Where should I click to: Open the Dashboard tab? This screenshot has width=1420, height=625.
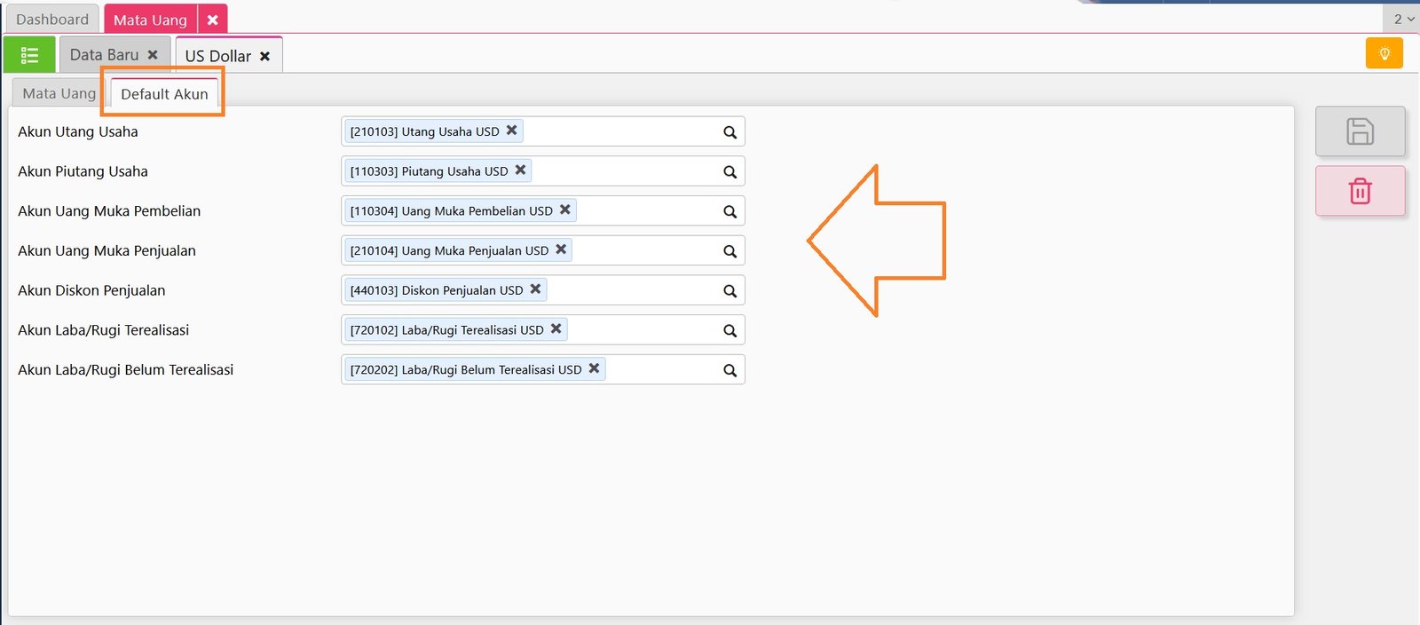(52, 19)
